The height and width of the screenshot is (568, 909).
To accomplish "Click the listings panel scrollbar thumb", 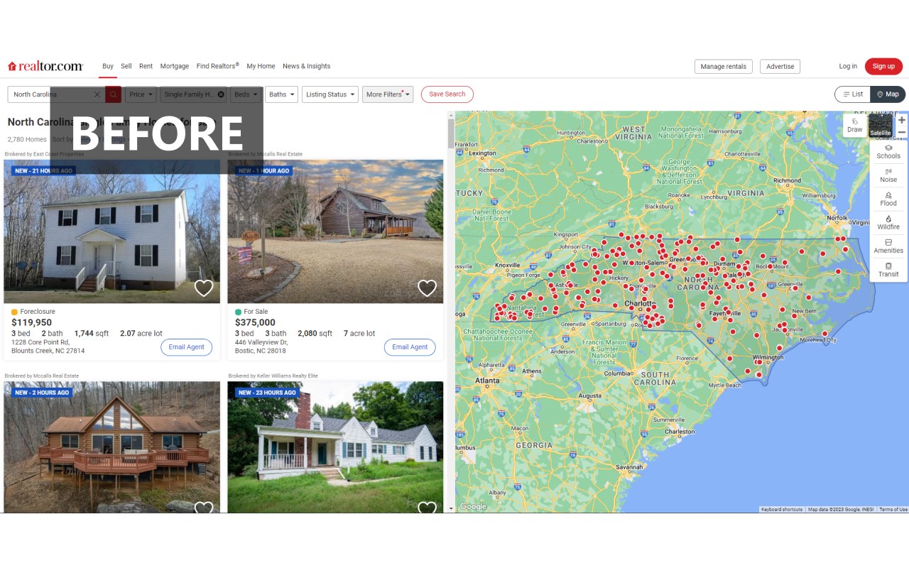I will (451, 133).
